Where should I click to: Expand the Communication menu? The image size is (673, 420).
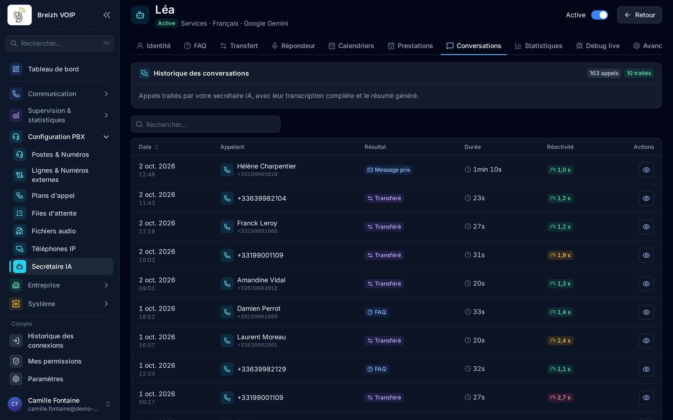60,94
